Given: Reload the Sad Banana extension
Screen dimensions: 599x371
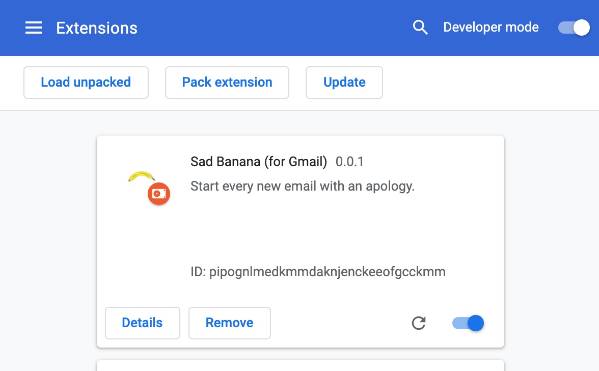Looking at the screenshot, I should [x=419, y=323].
